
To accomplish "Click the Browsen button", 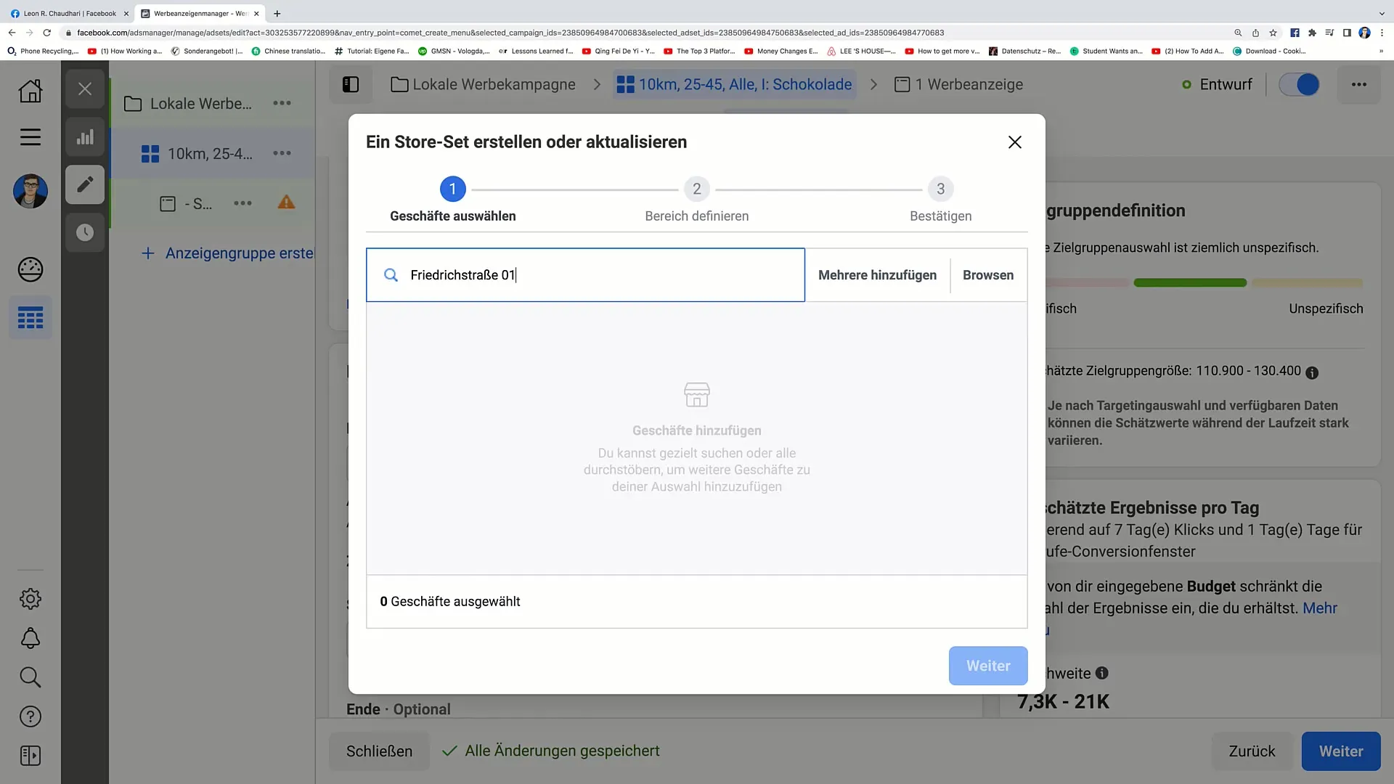I will (x=988, y=275).
